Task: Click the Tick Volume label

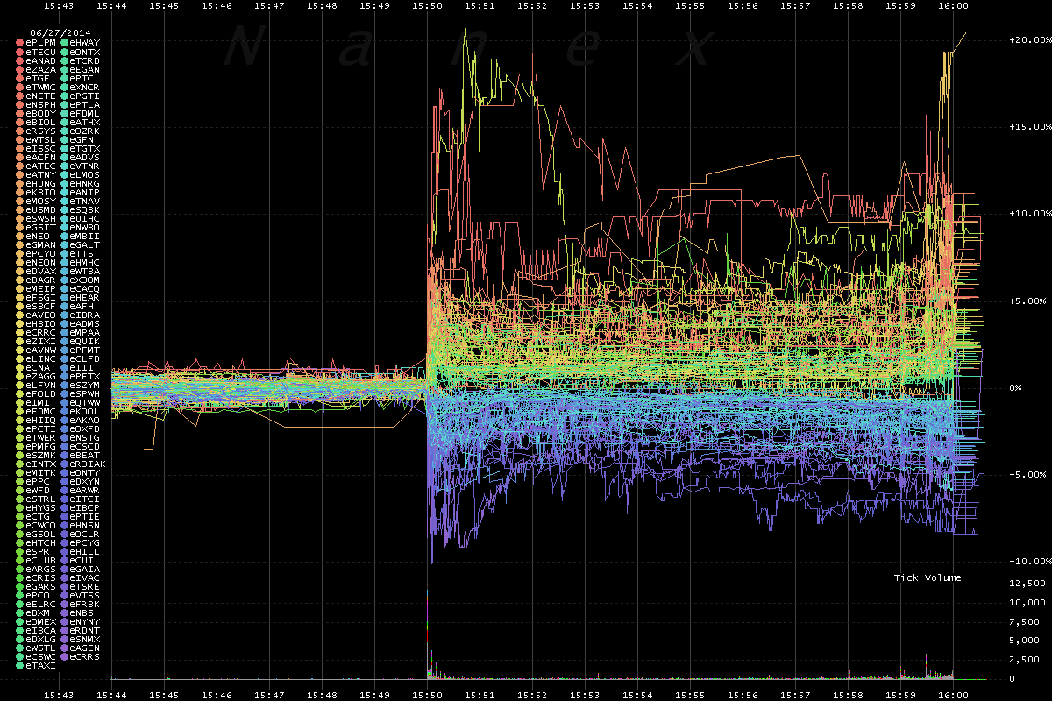Action: coord(928,577)
